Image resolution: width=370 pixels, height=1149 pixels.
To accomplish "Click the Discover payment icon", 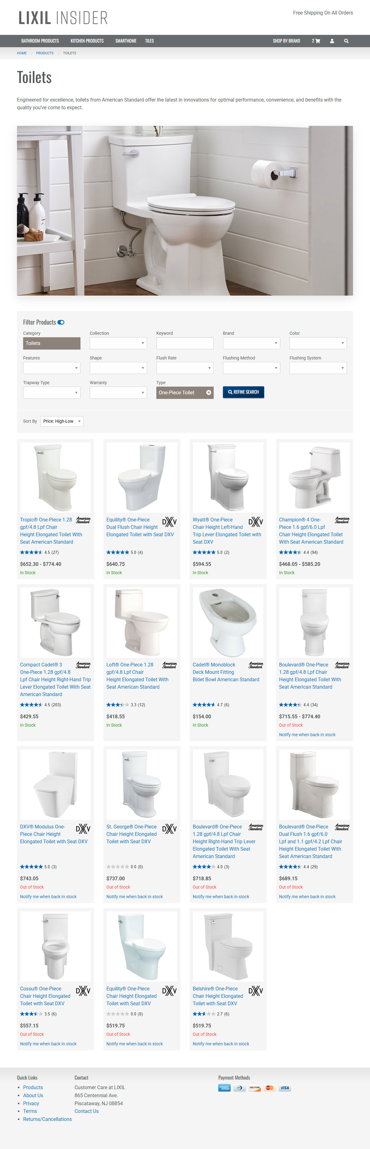I will 255,1088.
